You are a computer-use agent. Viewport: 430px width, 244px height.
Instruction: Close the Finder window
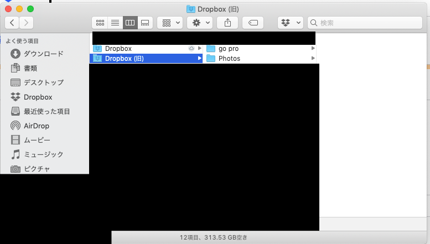click(x=8, y=9)
